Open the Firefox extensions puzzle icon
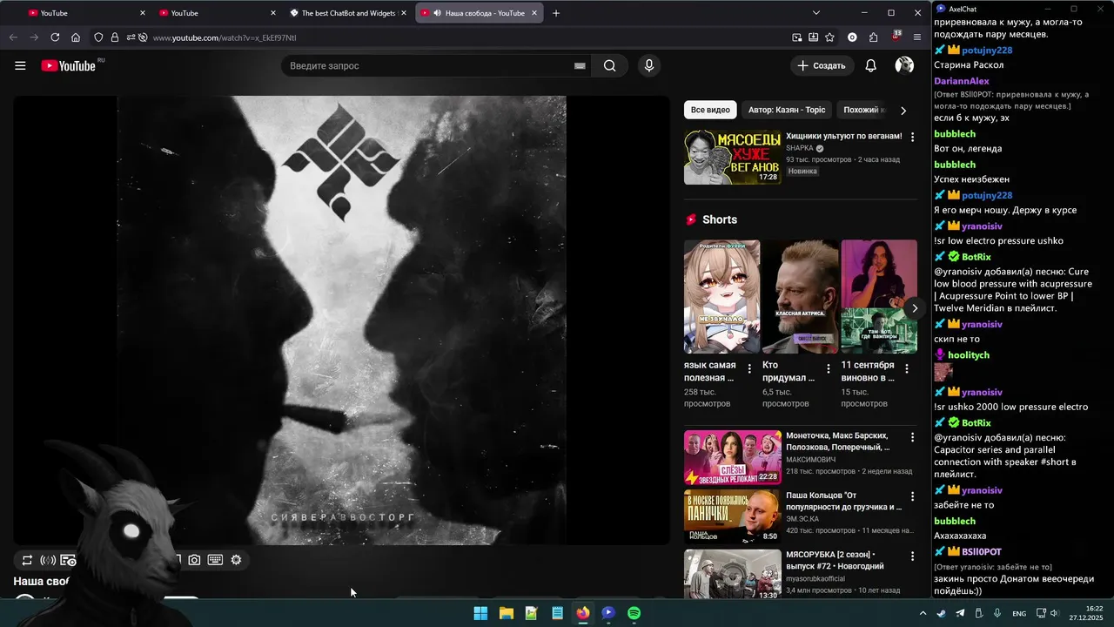1114x627 pixels. [x=873, y=37]
